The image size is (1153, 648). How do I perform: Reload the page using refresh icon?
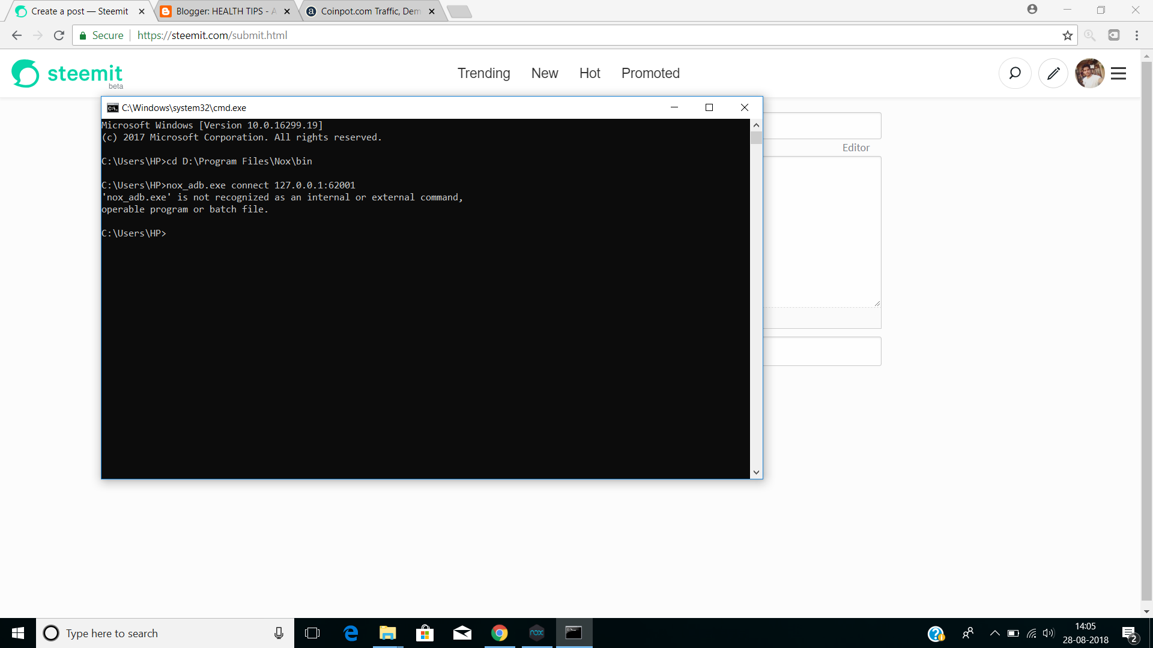(59, 35)
